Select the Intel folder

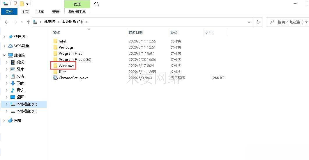(62, 41)
